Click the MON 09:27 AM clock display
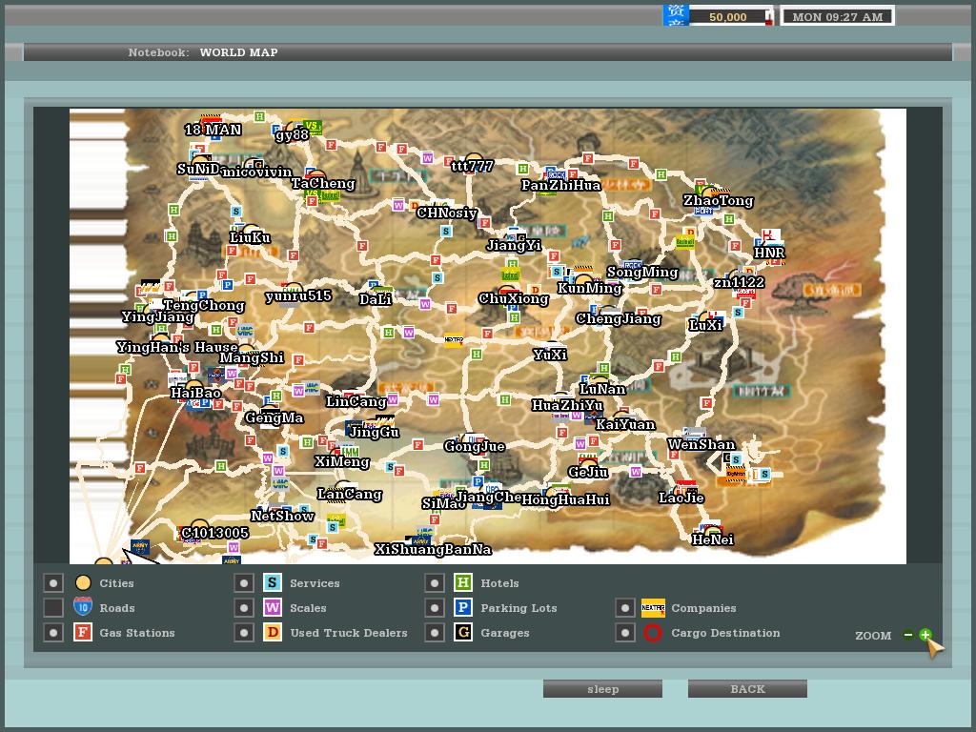The width and height of the screenshot is (976, 732). [837, 16]
